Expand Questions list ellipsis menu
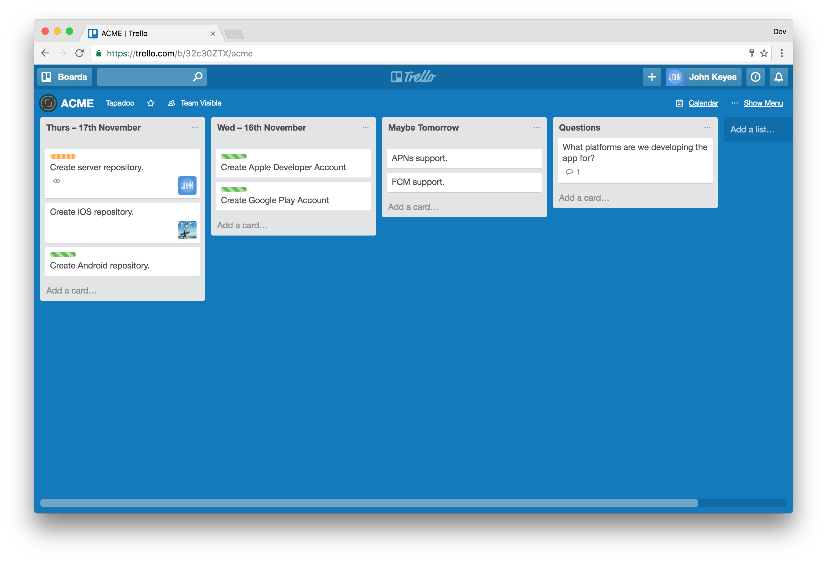The width and height of the screenshot is (827, 562). [707, 127]
